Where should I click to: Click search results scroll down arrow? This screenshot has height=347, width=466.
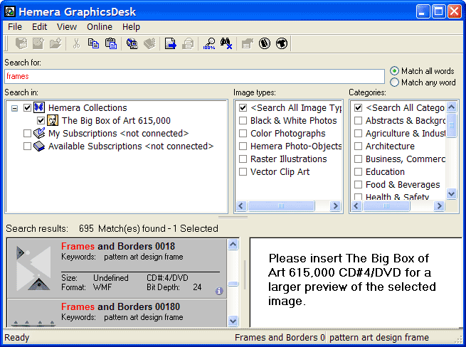coord(233,321)
